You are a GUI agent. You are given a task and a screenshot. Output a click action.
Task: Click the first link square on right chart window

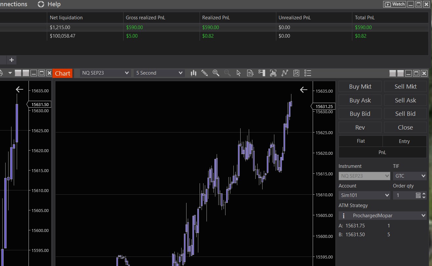click(x=393, y=73)
